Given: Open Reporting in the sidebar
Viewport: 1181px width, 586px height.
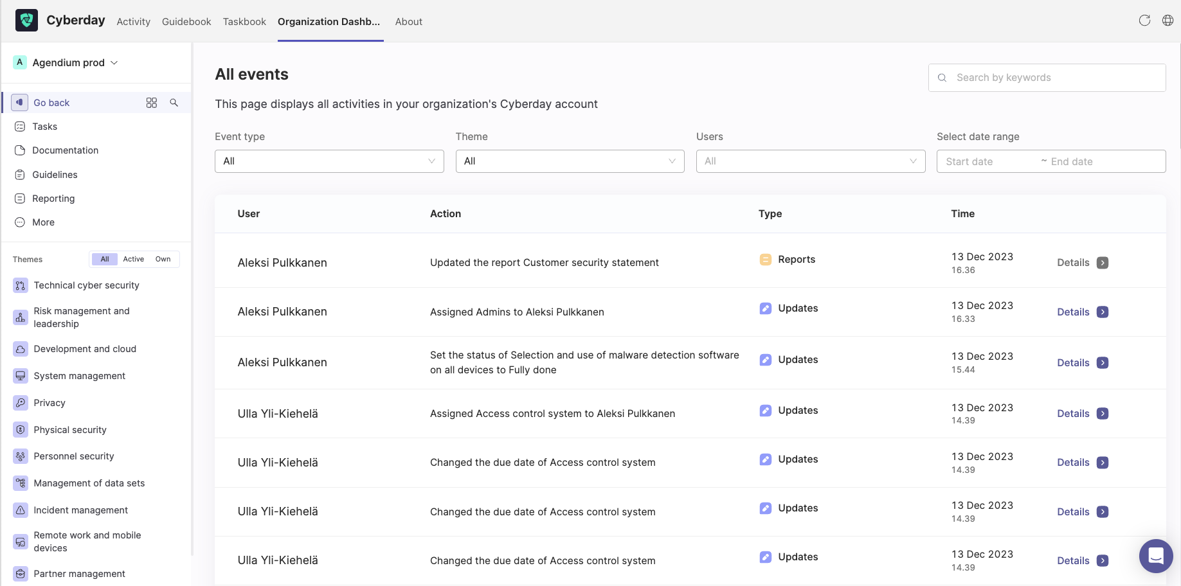Looking at the screenshot, I should pyautogui.click(x=53, y=199).
